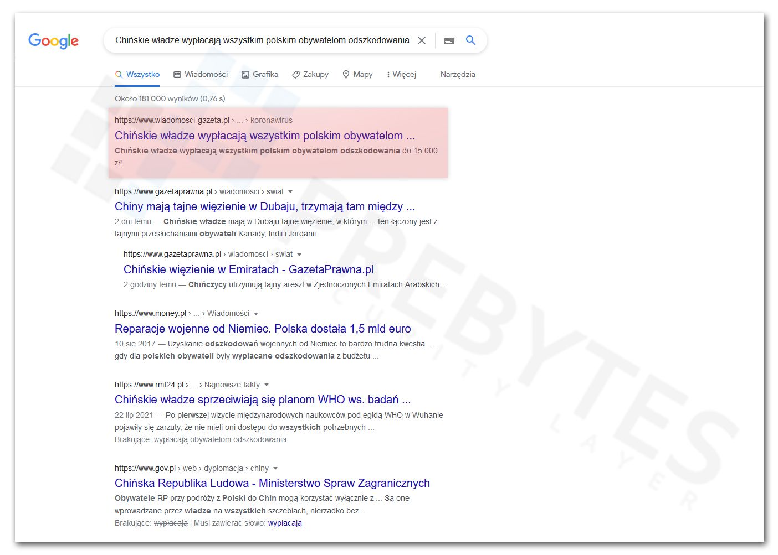
Task: Open the Mapy tab
Action: 357,74
